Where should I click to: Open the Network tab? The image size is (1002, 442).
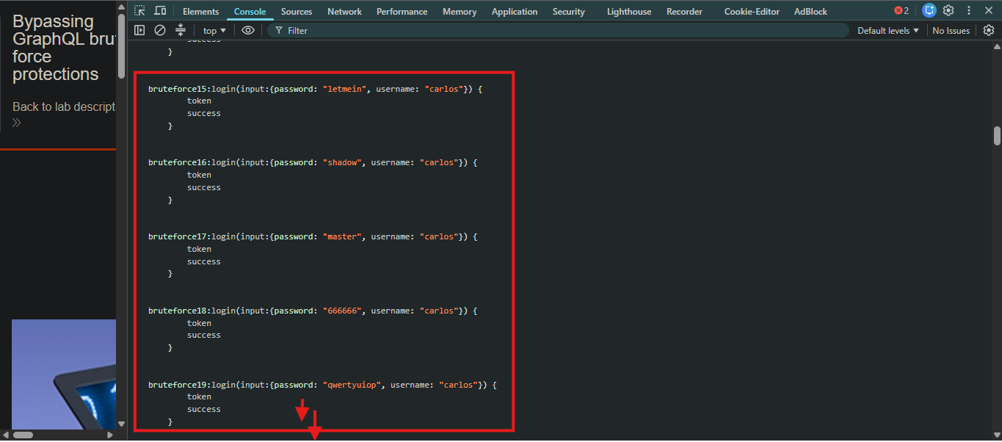(344, 11)
